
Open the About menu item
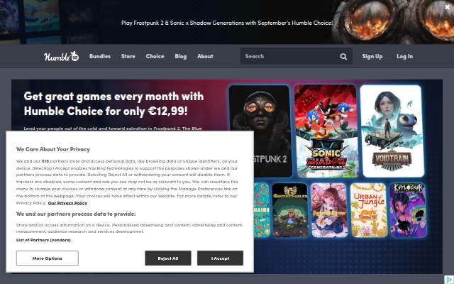click(x=205, y=56)
